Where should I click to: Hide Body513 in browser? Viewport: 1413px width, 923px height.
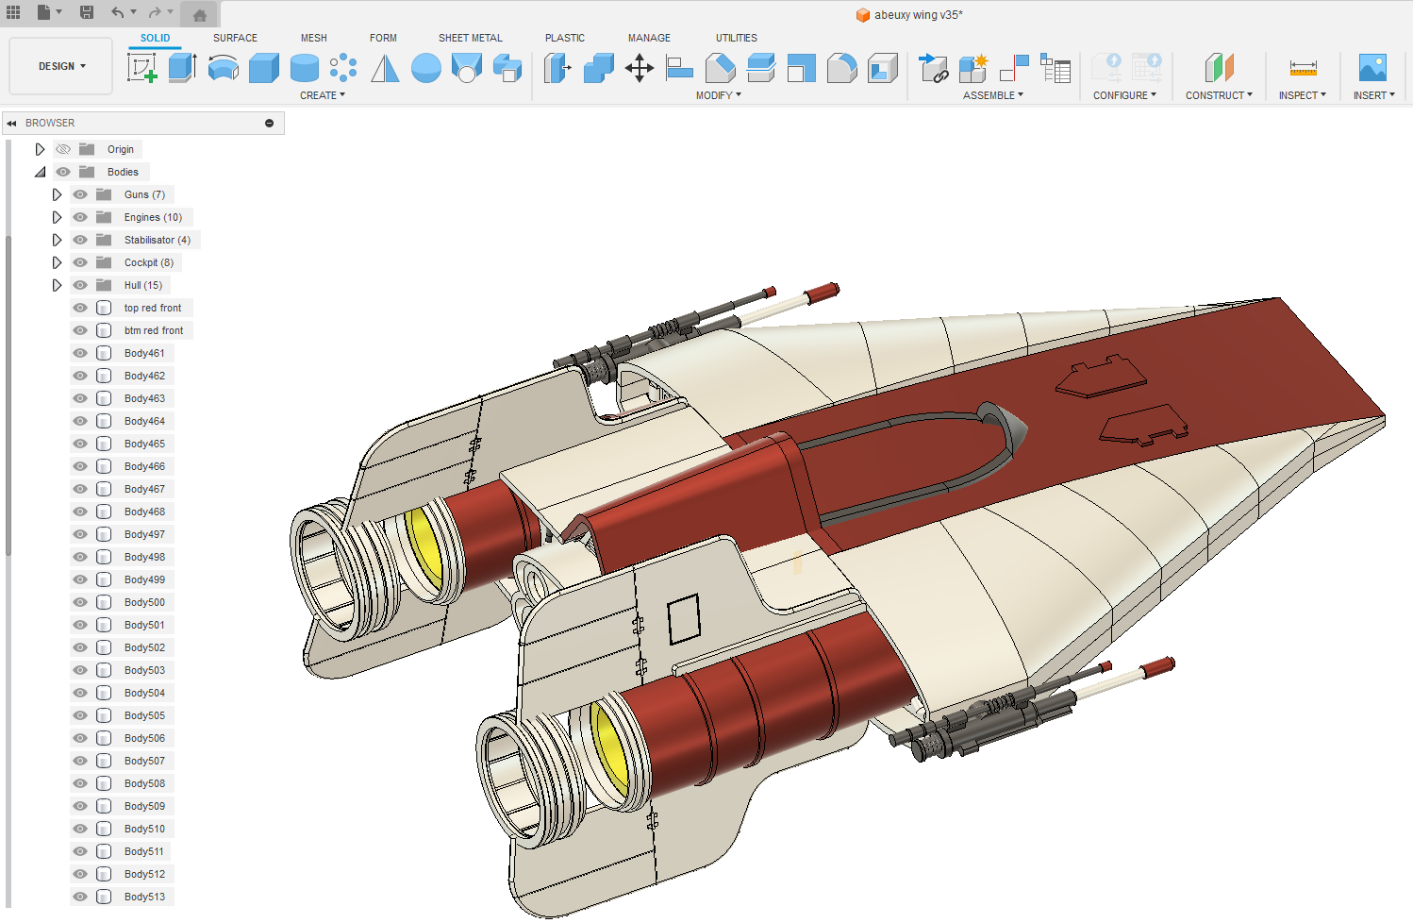point(80,897)
